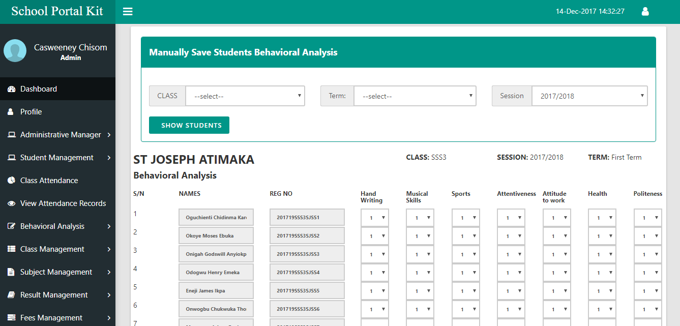Click the School Portal Kit title link
The image size is (680, 326).
pos(57,12)
